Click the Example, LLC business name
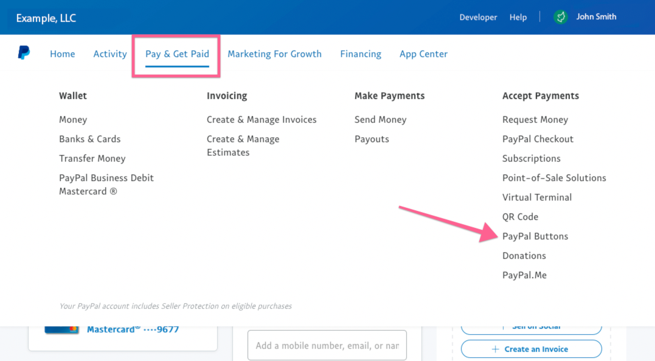 (46, 18)
